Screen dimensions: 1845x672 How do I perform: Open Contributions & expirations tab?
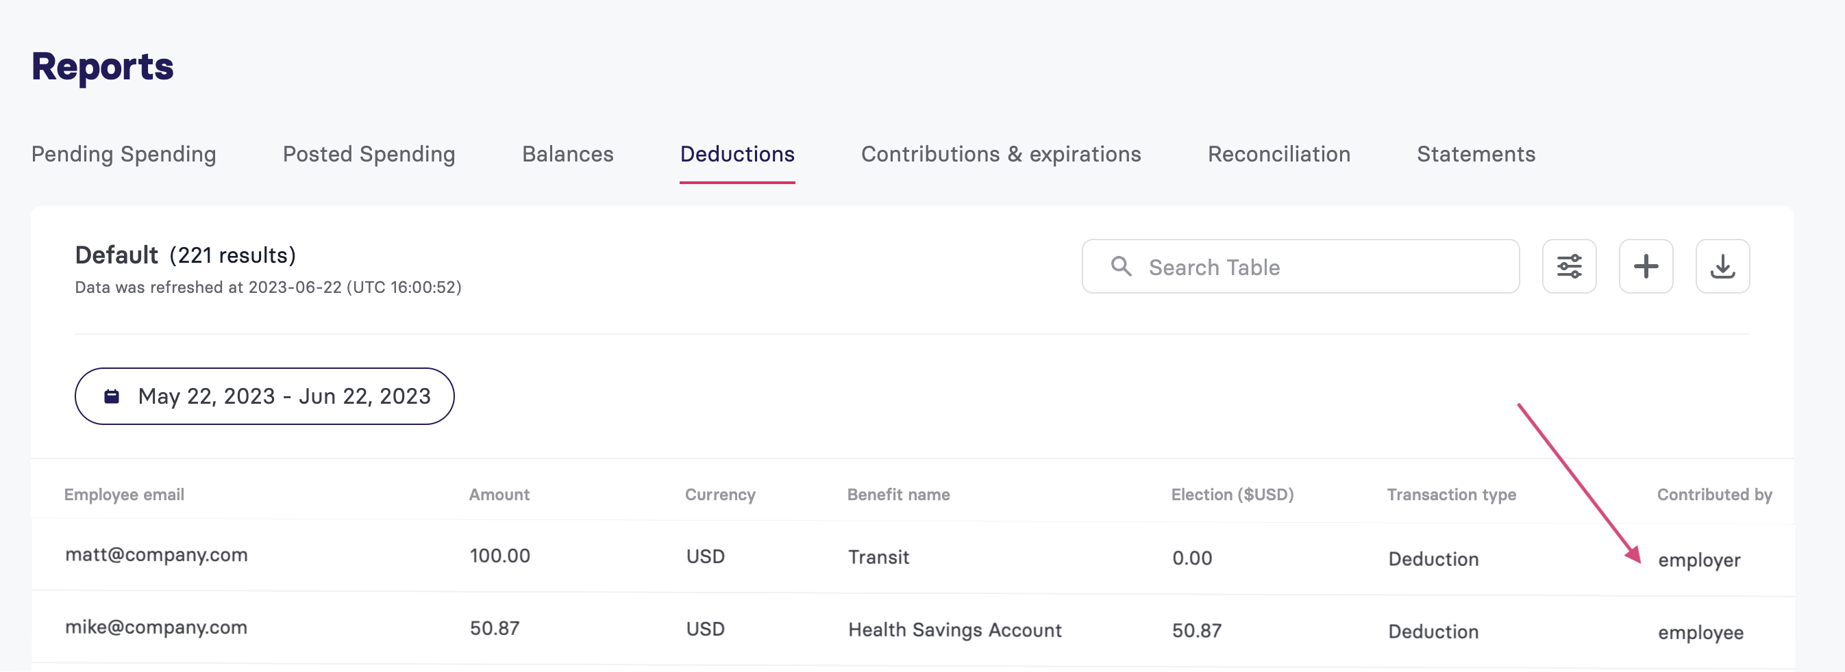1000,154
